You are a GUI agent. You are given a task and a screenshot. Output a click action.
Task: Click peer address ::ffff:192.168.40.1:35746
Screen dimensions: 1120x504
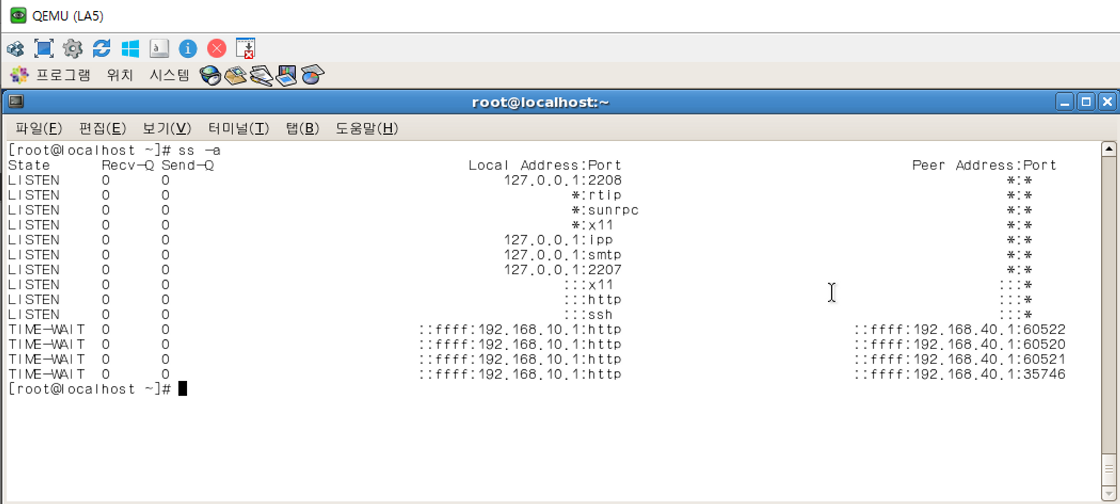point(959,375)
